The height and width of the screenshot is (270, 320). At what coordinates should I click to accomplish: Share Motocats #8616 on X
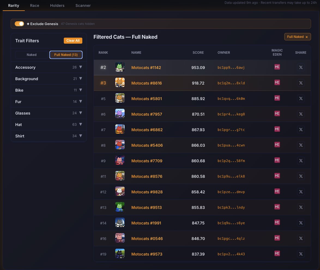pyautogui.click(x=301, y=83)
